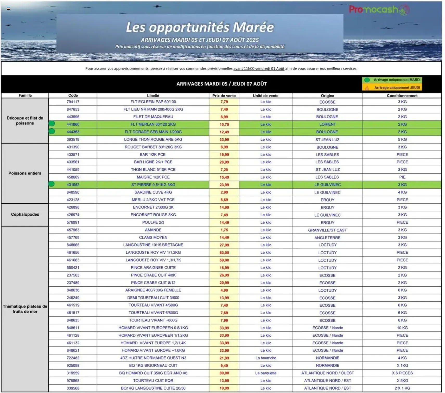Click the 'Libellé' column header
This screenshot has width=445, height=393.
[153, 96]
